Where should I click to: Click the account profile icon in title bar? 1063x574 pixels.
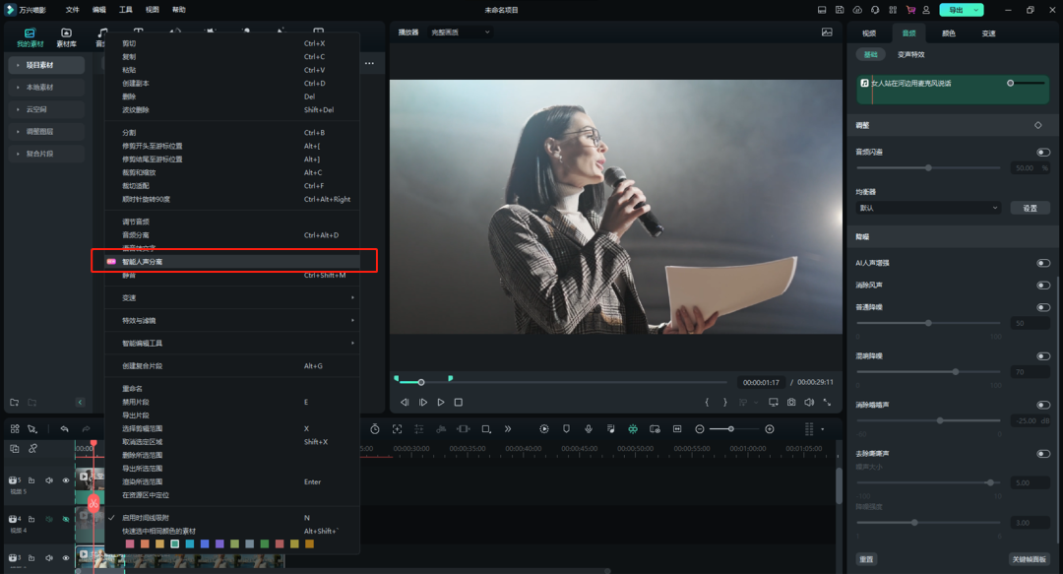click(x=926, y=10)
